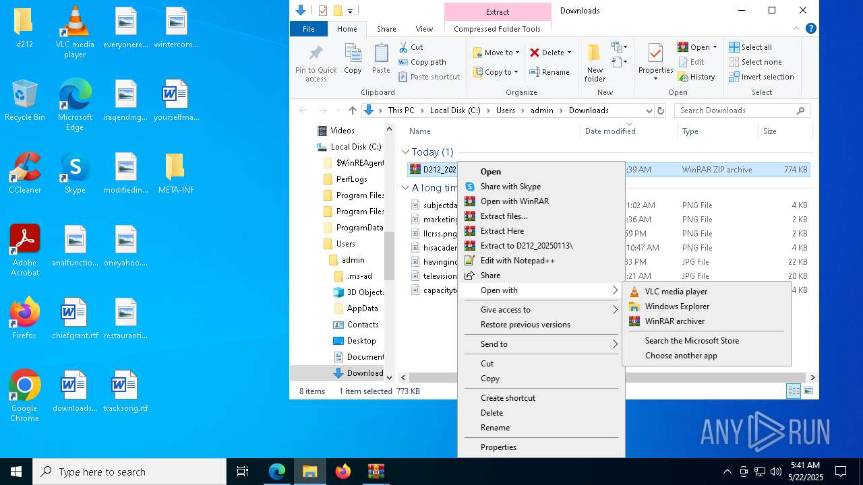Click the Properties ribbon button

click(x=655, y=62)
